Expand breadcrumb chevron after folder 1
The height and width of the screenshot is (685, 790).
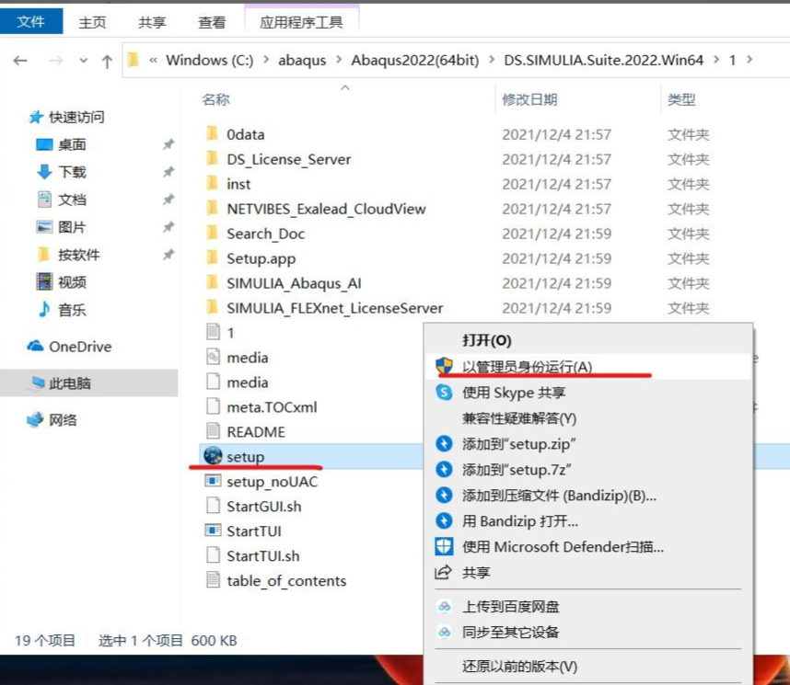pyautogui.click(x=749, y=60)
